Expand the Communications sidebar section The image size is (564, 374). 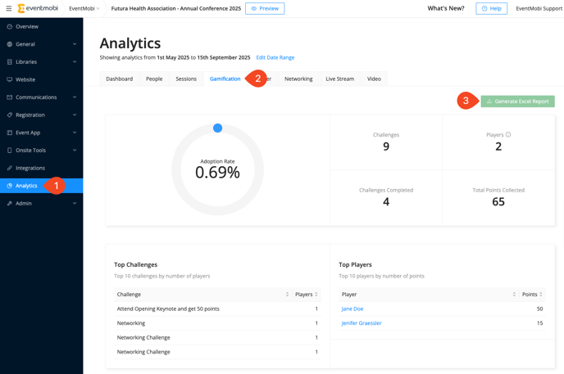pyautogui.click(x=75, y=97)
